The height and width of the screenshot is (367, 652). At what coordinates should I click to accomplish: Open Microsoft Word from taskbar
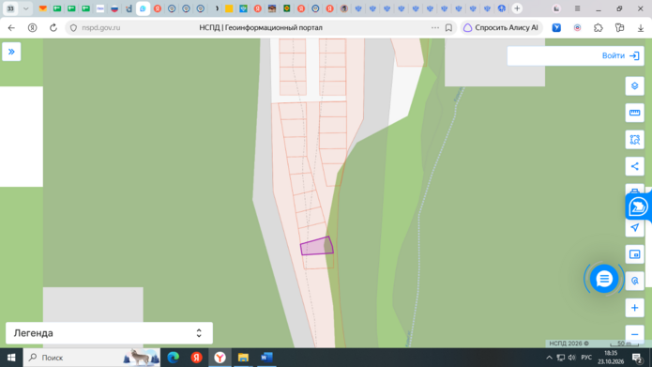[x=266, y=358]
